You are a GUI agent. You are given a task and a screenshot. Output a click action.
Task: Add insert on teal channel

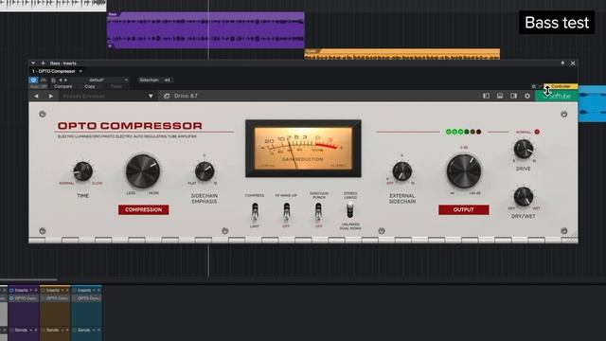pos(98,290)
